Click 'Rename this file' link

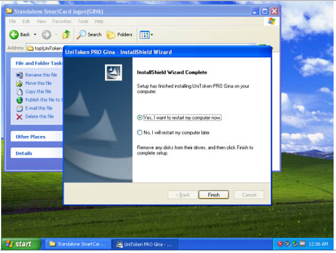point(41,75)
